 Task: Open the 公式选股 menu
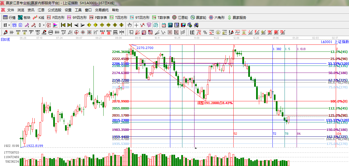[x=54, y=10]
